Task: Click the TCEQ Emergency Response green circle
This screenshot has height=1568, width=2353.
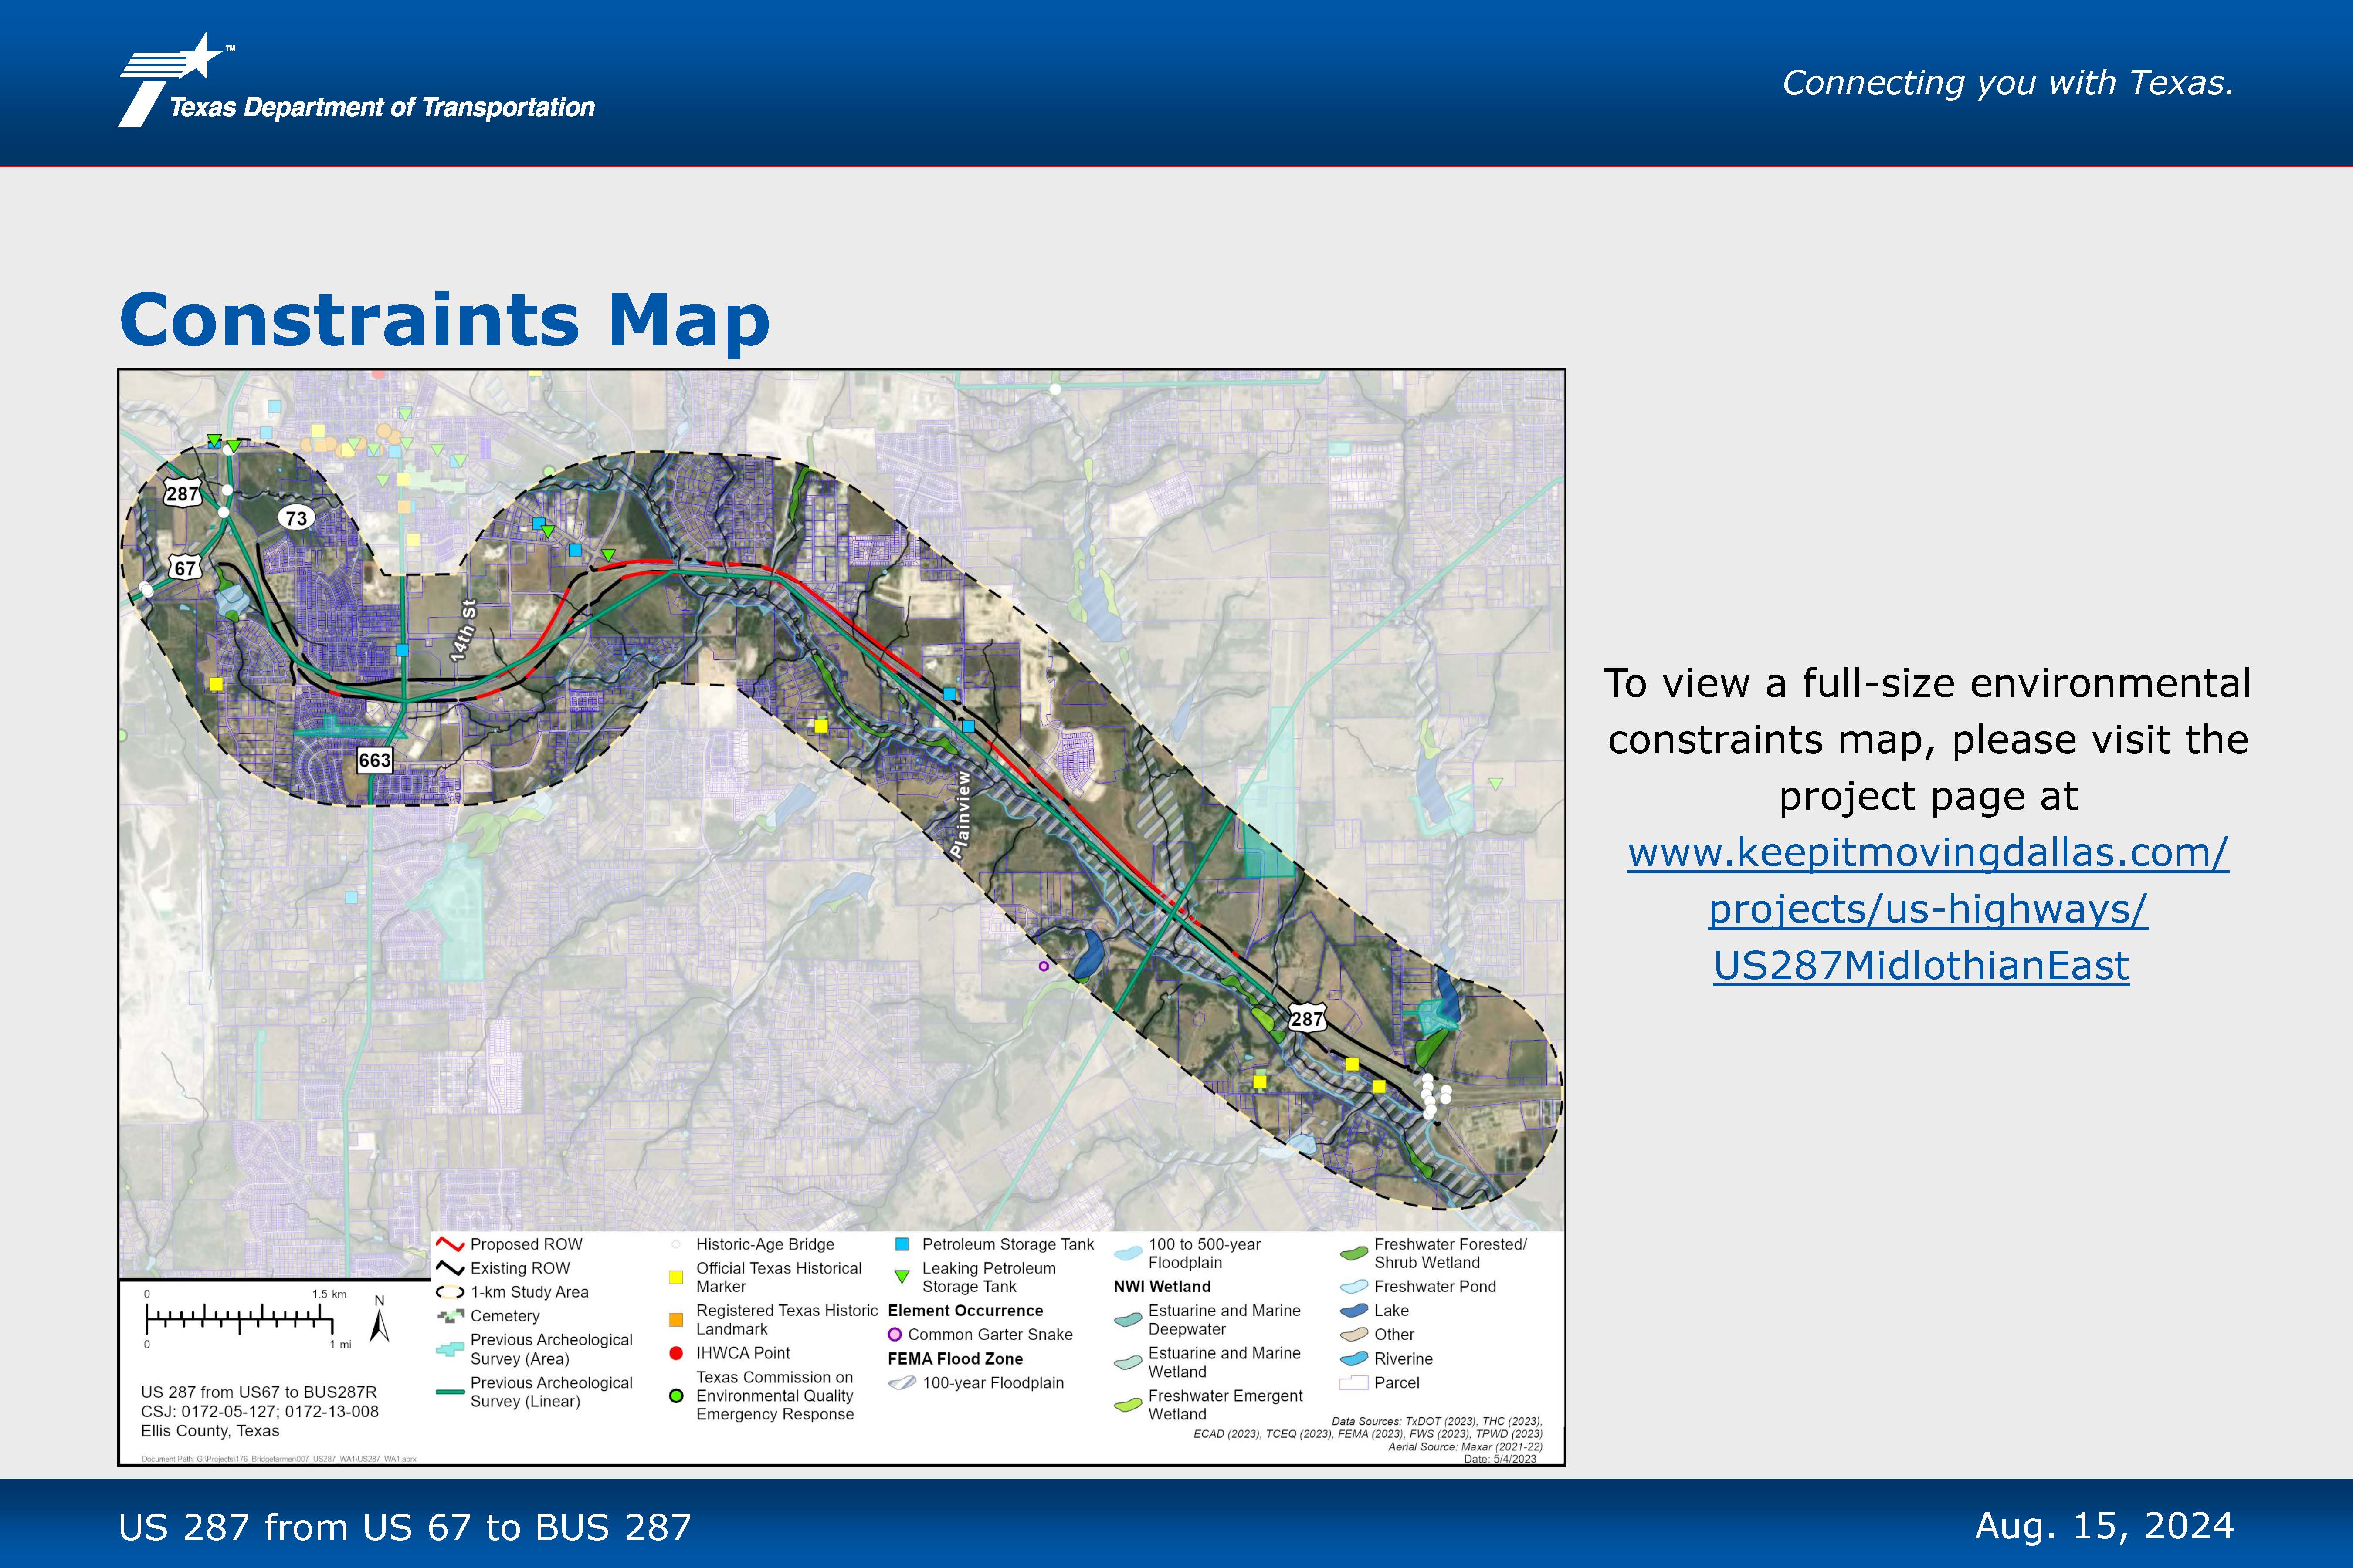Action: [676, 1396]
